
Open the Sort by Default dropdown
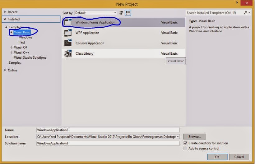(95, 13)
